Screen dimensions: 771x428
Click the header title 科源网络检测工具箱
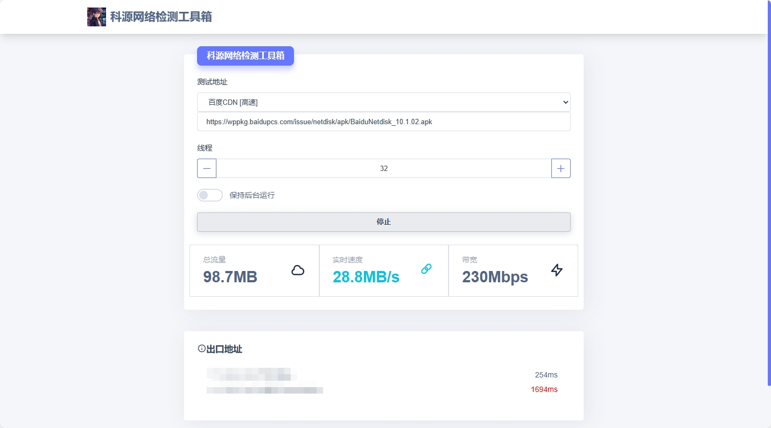(161, 17)
